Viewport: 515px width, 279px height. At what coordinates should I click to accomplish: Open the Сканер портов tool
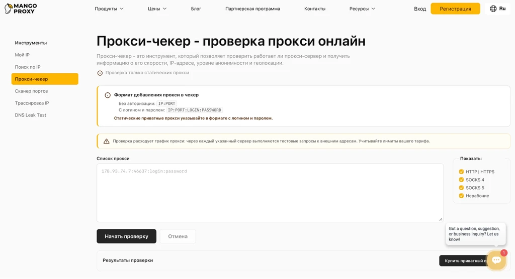31,91
